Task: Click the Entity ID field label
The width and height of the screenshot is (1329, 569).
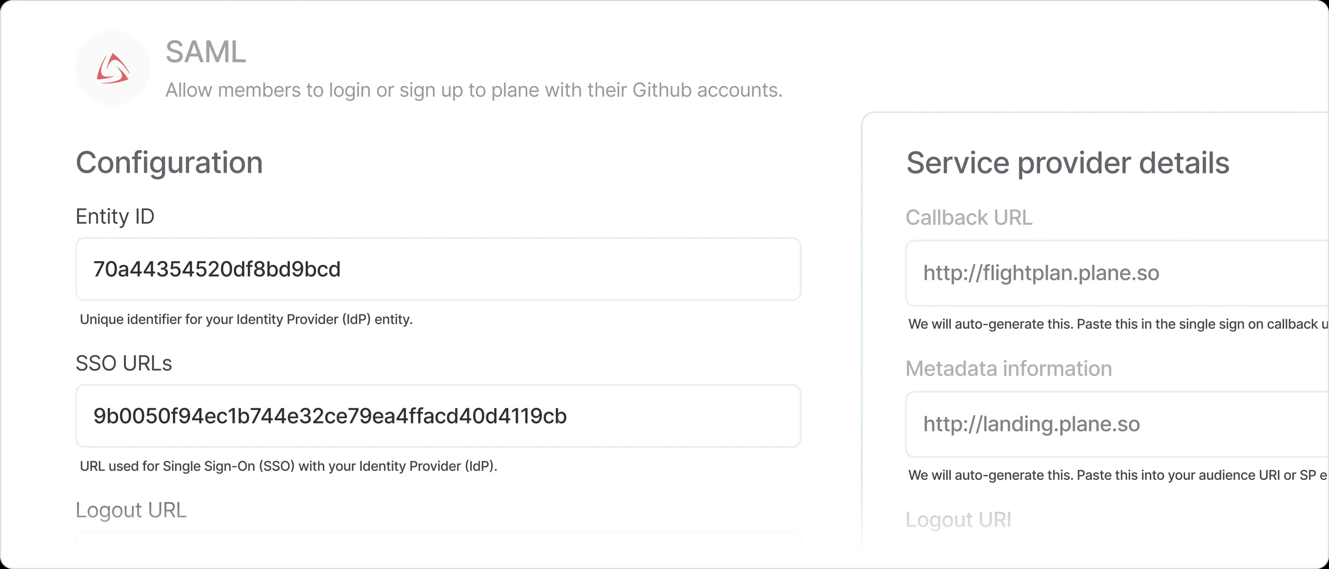Action: coord(115,217)
